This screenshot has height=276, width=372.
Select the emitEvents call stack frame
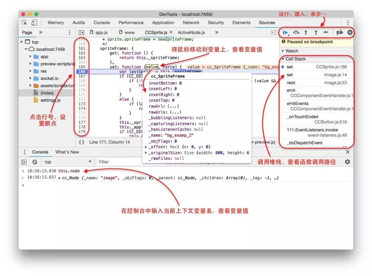(x=317, y=106)
